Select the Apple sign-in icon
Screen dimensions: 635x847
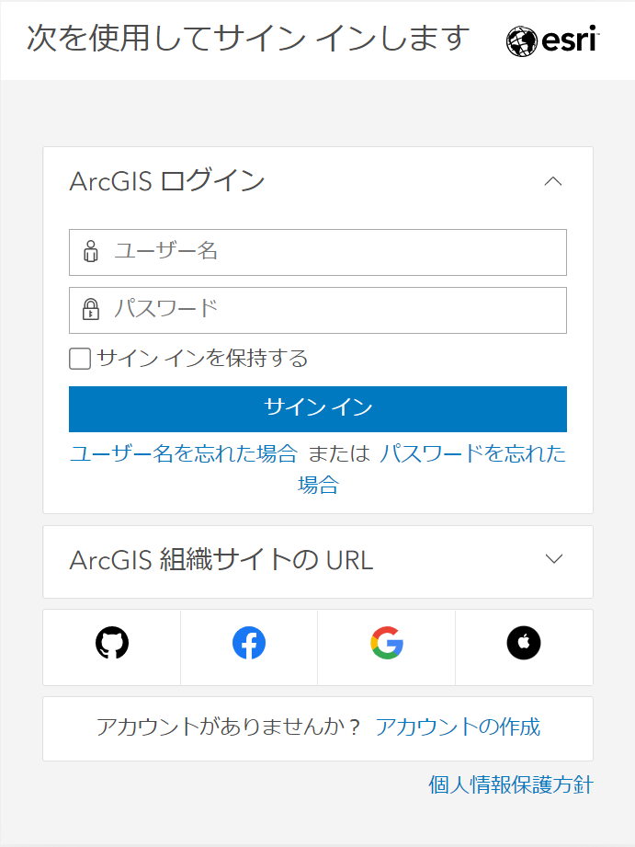point(524,643)
